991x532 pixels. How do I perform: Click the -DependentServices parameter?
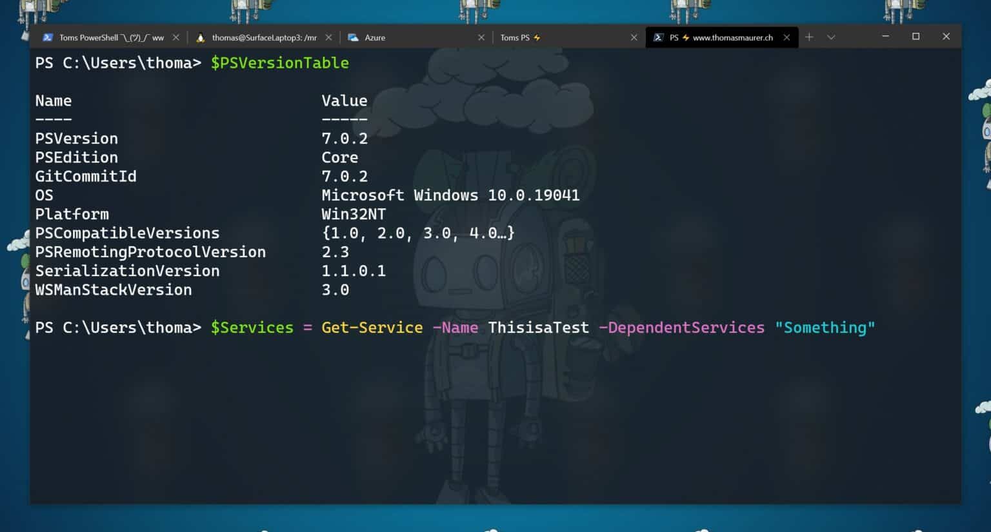click(682, 328)
